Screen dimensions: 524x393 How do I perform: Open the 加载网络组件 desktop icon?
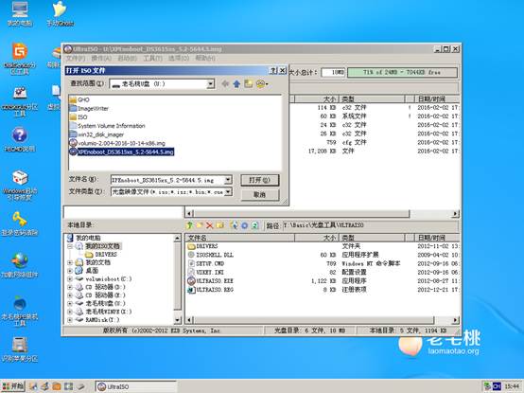[x=19, y=265]
